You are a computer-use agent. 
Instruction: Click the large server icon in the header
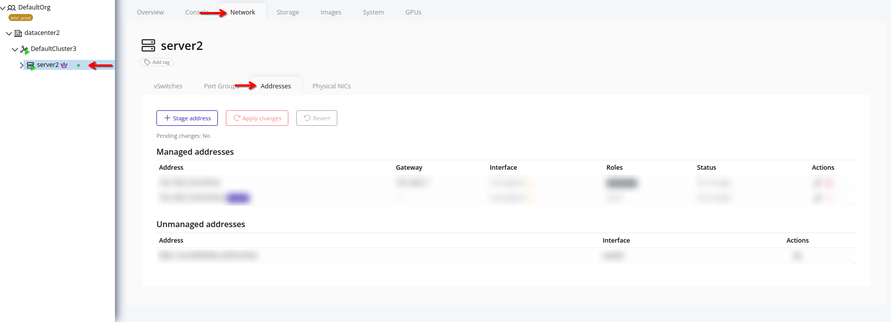(148, 46)
